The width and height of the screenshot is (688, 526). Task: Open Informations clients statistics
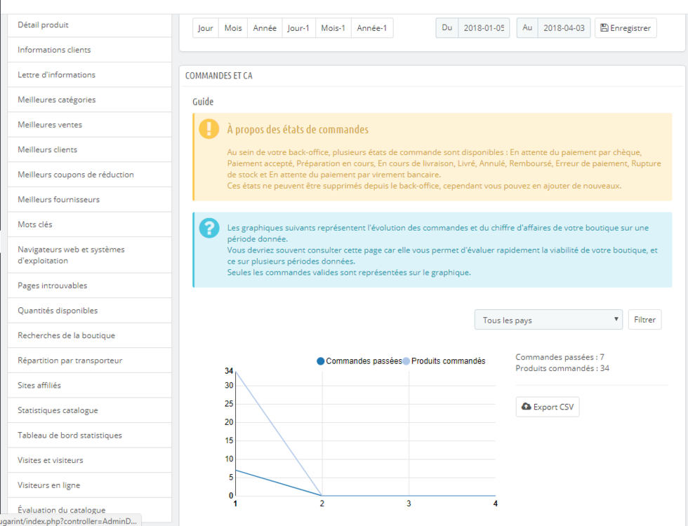pos(90,50)
